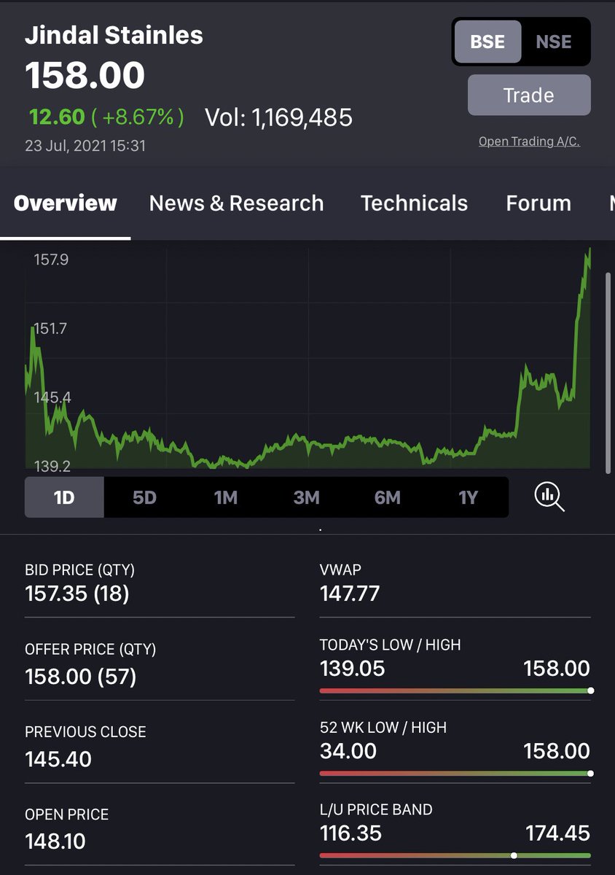The image size is (615, 875).
Task: Click the open price value 148.10
Action: (x=55, y=841)
